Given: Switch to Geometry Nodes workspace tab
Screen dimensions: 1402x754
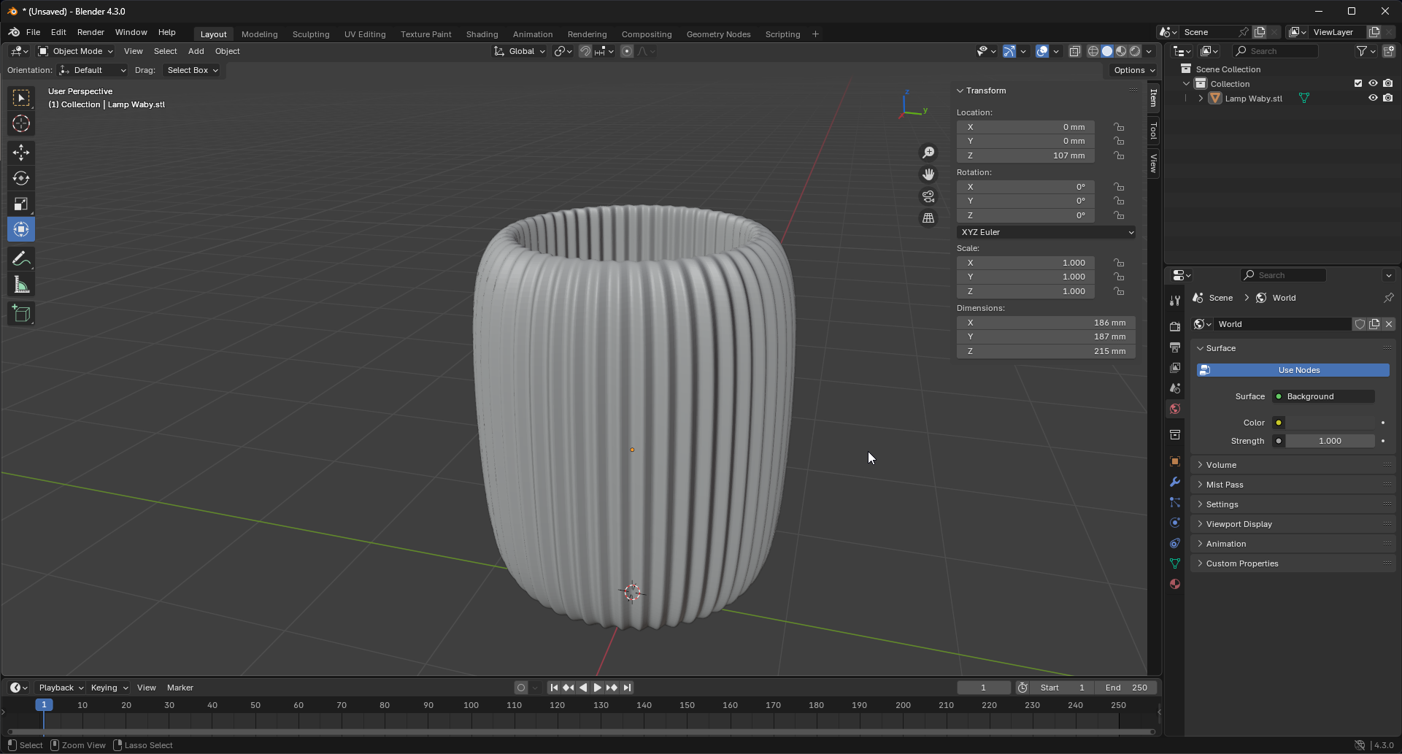Looking at the screenshot, I should pos(718,34).
